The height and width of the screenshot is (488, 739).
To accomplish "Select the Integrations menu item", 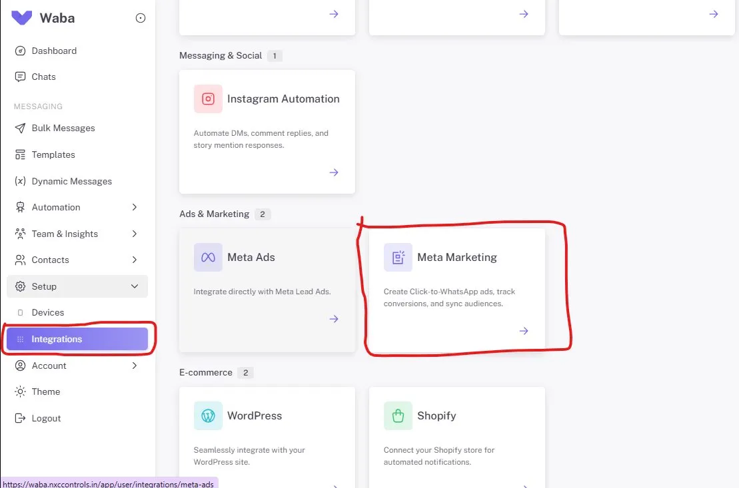I will point(77,339).
